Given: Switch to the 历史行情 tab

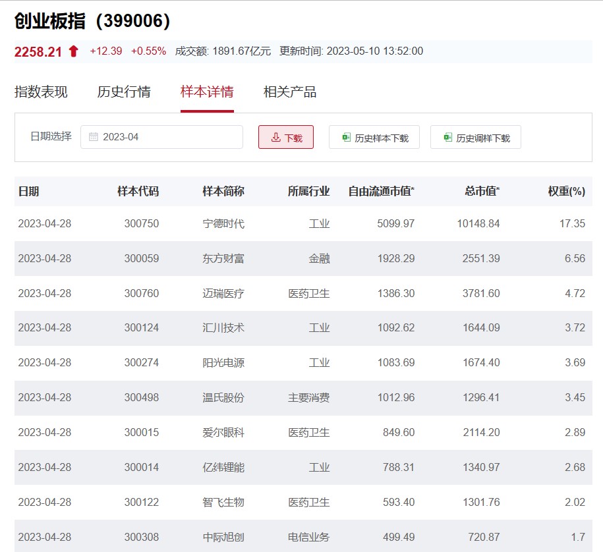Looking at the screenshot, I should (x=124, y=92).
